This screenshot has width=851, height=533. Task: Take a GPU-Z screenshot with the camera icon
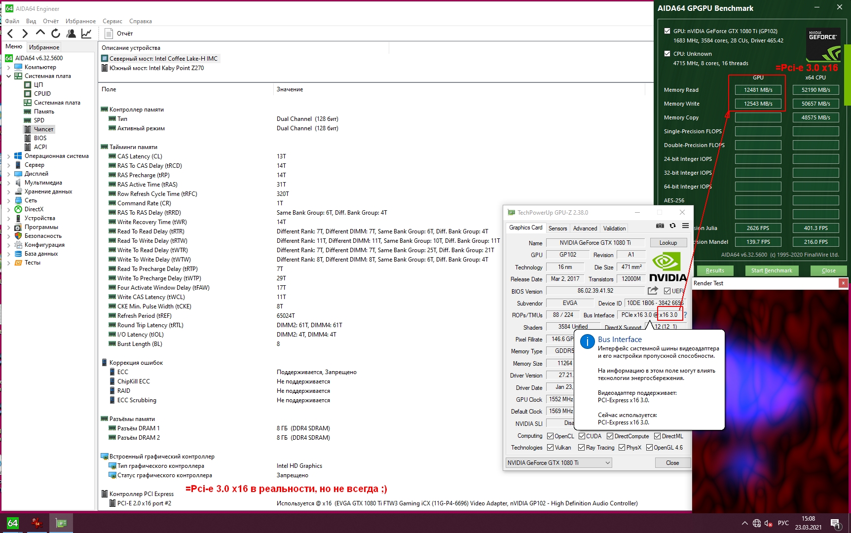[660, 226]
